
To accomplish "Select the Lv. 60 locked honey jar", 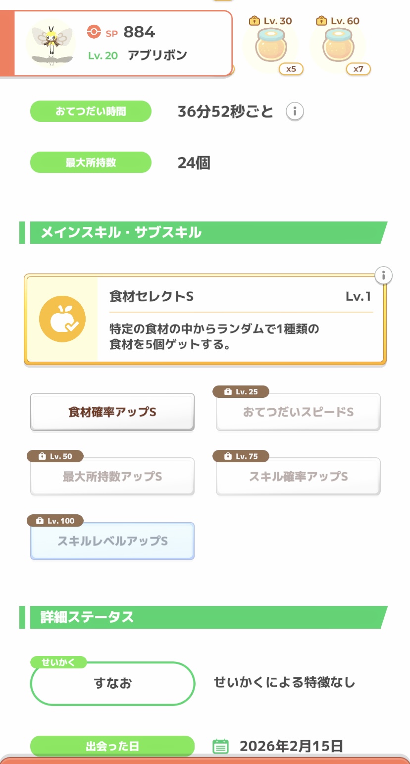I will (x=338, y=47).
